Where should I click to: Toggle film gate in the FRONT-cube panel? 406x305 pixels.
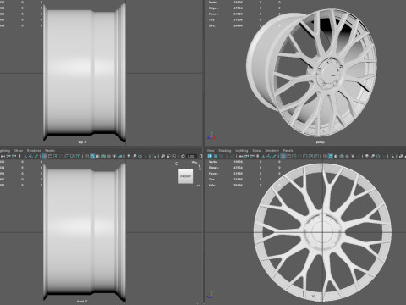coord(50,156)
